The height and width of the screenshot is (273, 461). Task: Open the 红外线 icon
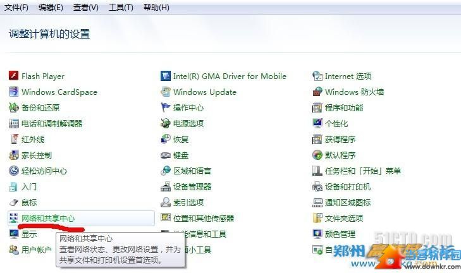tap(13, 139)
